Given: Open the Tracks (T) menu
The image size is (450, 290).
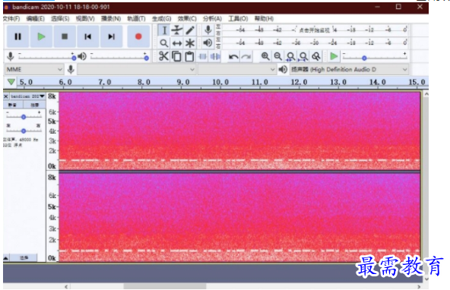Looking at the screenshot, I should tap(136, 19).
